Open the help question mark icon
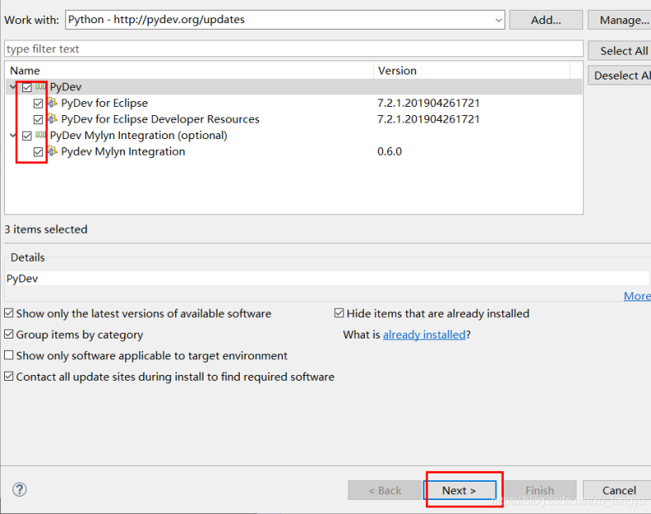The image size is (651, 514). (20, 489)
